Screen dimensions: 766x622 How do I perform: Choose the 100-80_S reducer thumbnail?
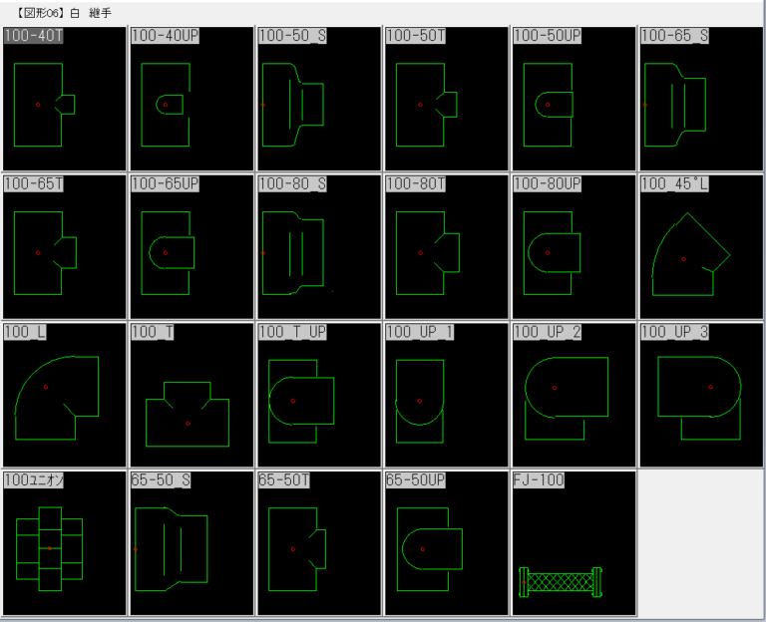(319, 247)
